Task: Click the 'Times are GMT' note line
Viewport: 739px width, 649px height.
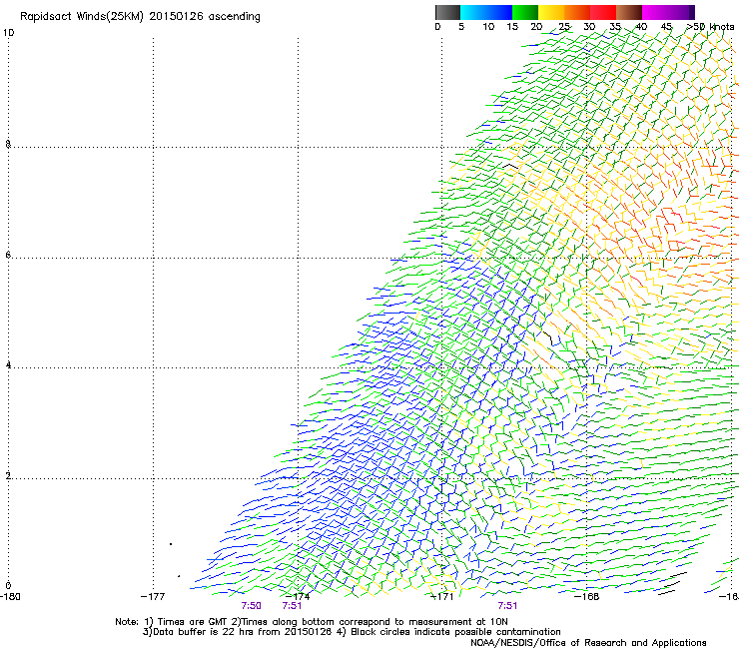Action: click(x=312, y=622)
